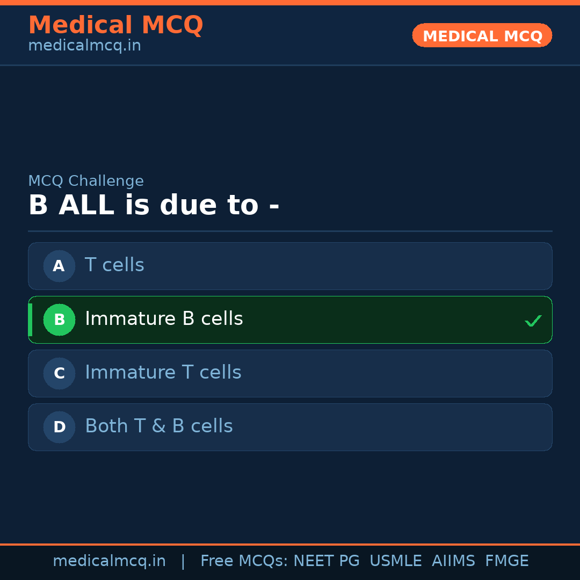Click the circular D option badge
The image size is (580, 580).
[59, 427]
